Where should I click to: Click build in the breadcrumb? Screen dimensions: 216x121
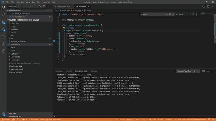coord(88,10)
